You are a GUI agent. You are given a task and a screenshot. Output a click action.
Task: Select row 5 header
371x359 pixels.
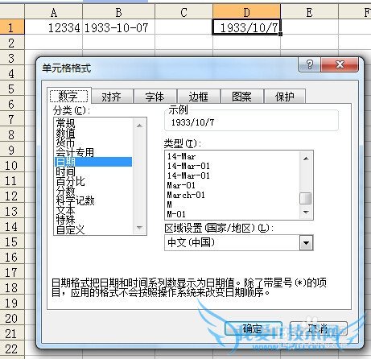pyautogui.click(x=12, y=89)
